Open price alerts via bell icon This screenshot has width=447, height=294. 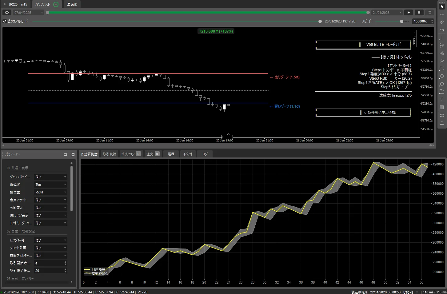[x=442, y=123]
